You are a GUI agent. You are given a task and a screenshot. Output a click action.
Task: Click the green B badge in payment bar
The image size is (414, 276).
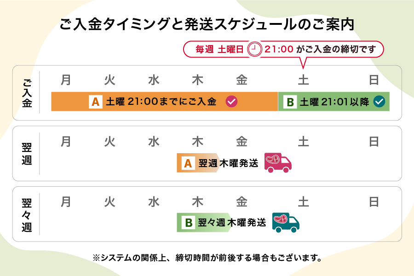pos(290,102)
